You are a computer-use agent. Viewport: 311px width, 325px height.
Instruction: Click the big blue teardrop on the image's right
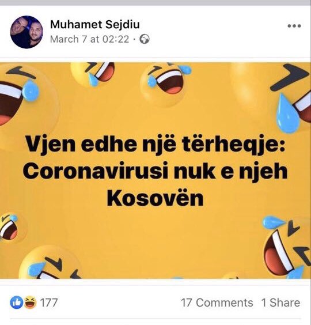(x=288, y=113)
